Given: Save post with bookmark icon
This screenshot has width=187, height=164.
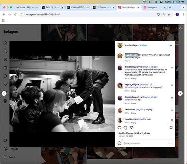Looking at the screenshot, I should (x=171, y=128).
